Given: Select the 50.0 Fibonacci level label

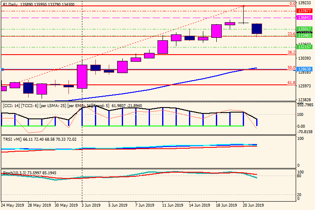Looking at the screenshot, I should click(291, 67).
